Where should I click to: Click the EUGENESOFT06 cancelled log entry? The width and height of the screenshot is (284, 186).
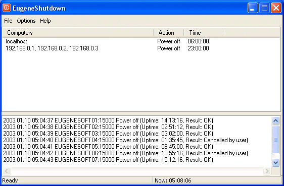[x=125, y=153]
